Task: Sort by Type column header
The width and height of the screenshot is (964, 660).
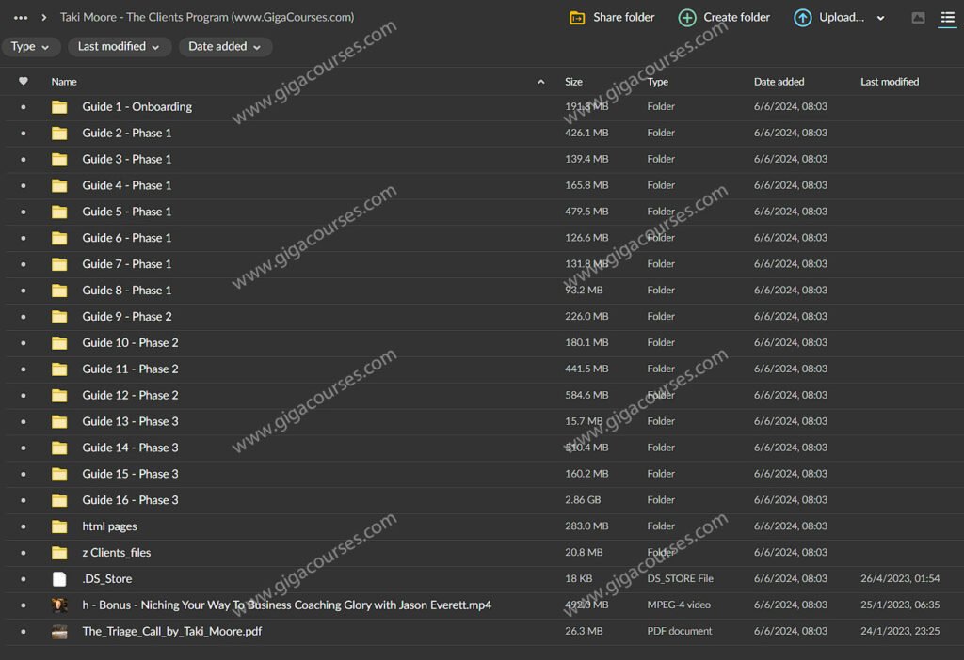Action: (657, 82)
